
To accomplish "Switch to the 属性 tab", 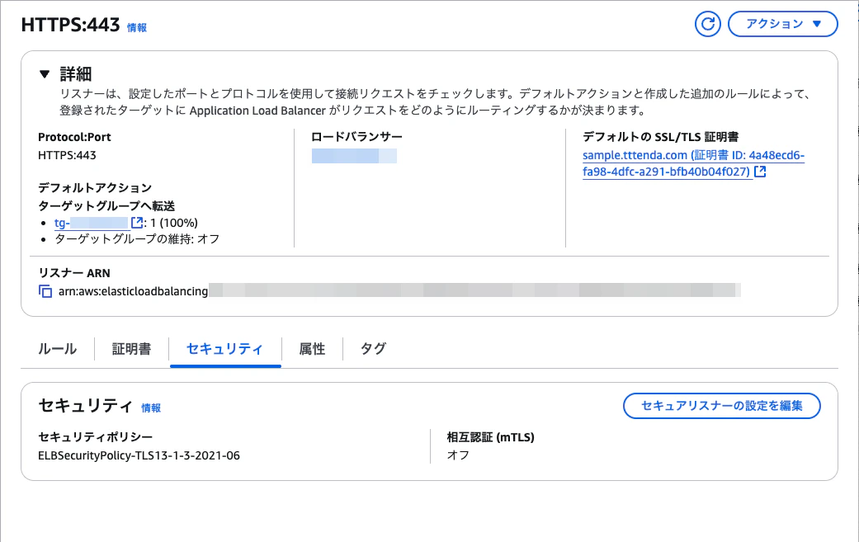I will [x=312, y=349].
